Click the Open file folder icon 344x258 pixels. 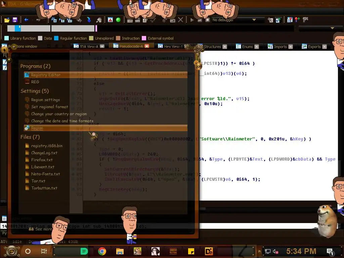(7, 20)
